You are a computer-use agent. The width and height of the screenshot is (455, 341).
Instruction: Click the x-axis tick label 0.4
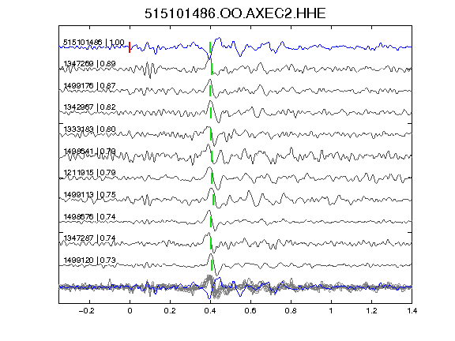[210, 311]
